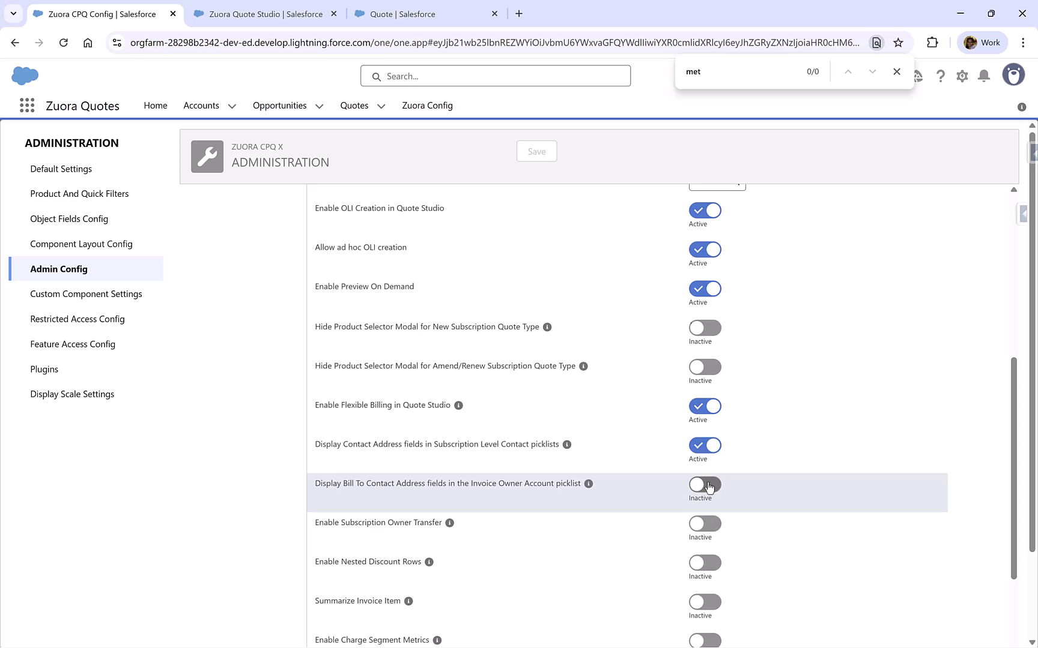Open the Salesforce App Launcher grid
The height and width of the screenshot is (648, 1038).
tap(27, 105)
